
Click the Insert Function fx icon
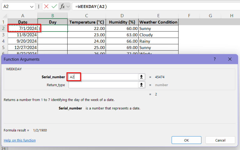point(62,7)
